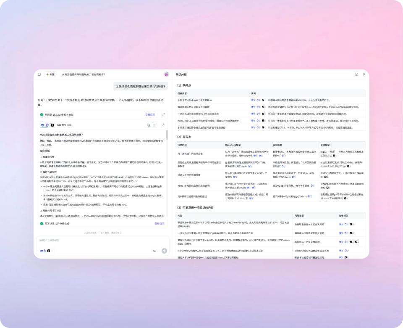Click the 说明 column header

(x=254, y=93)
